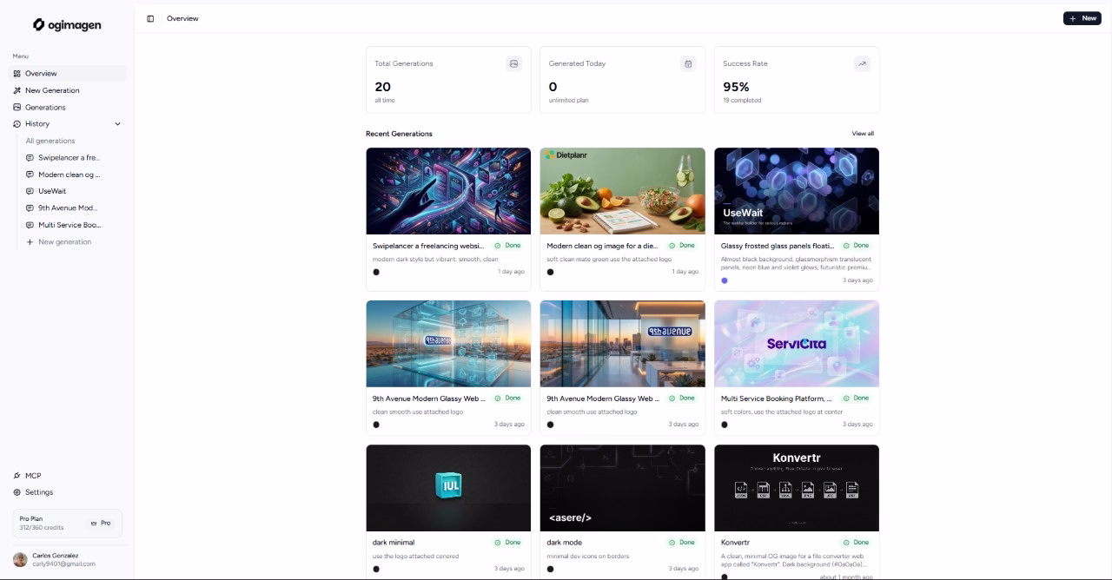
Task: Open 9th Avenue office interior thumbnail
Action: (623, 344)
